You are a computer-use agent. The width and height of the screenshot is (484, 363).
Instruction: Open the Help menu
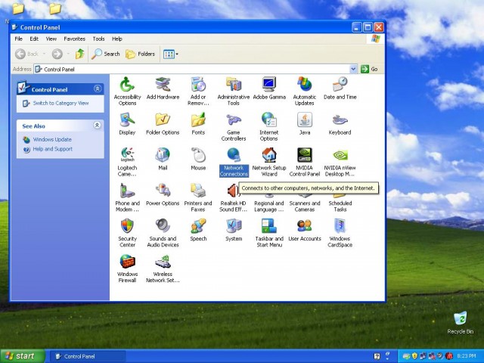pyautogui.click(x=117, y=39)
